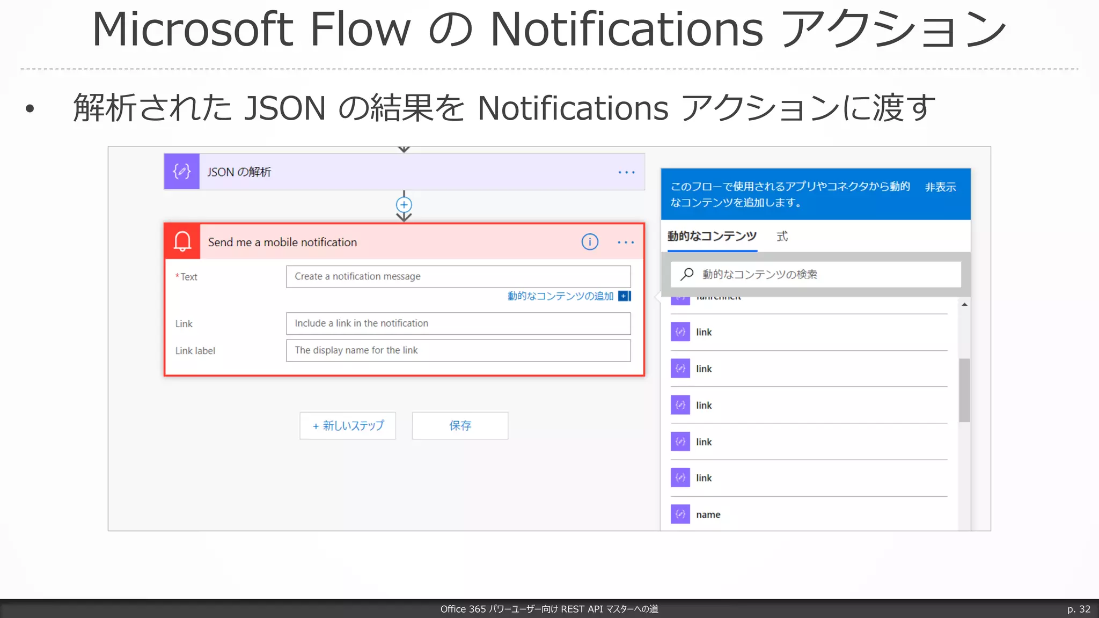
Task: Click scrollbar up arrow in dynamic content list
Action: tap(964, 305)
